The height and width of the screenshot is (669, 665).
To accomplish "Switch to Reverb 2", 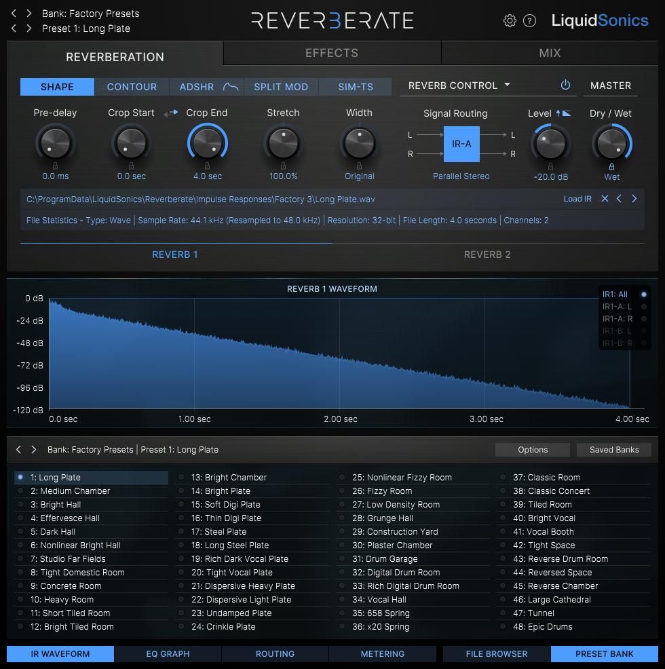I will (487, 254).
